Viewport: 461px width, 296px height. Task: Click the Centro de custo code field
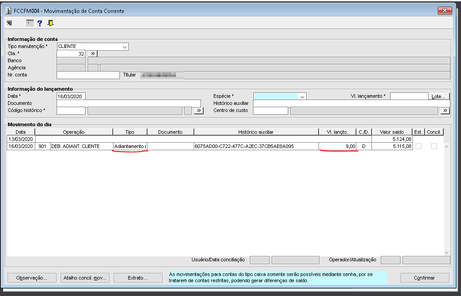(x=270, y=111)
